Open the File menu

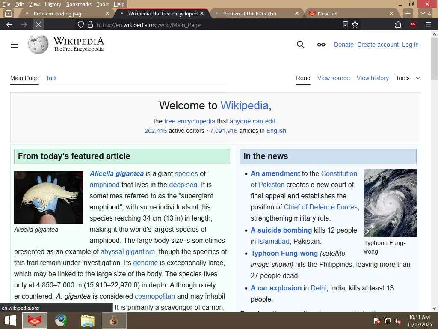click(x=6, y=4)
